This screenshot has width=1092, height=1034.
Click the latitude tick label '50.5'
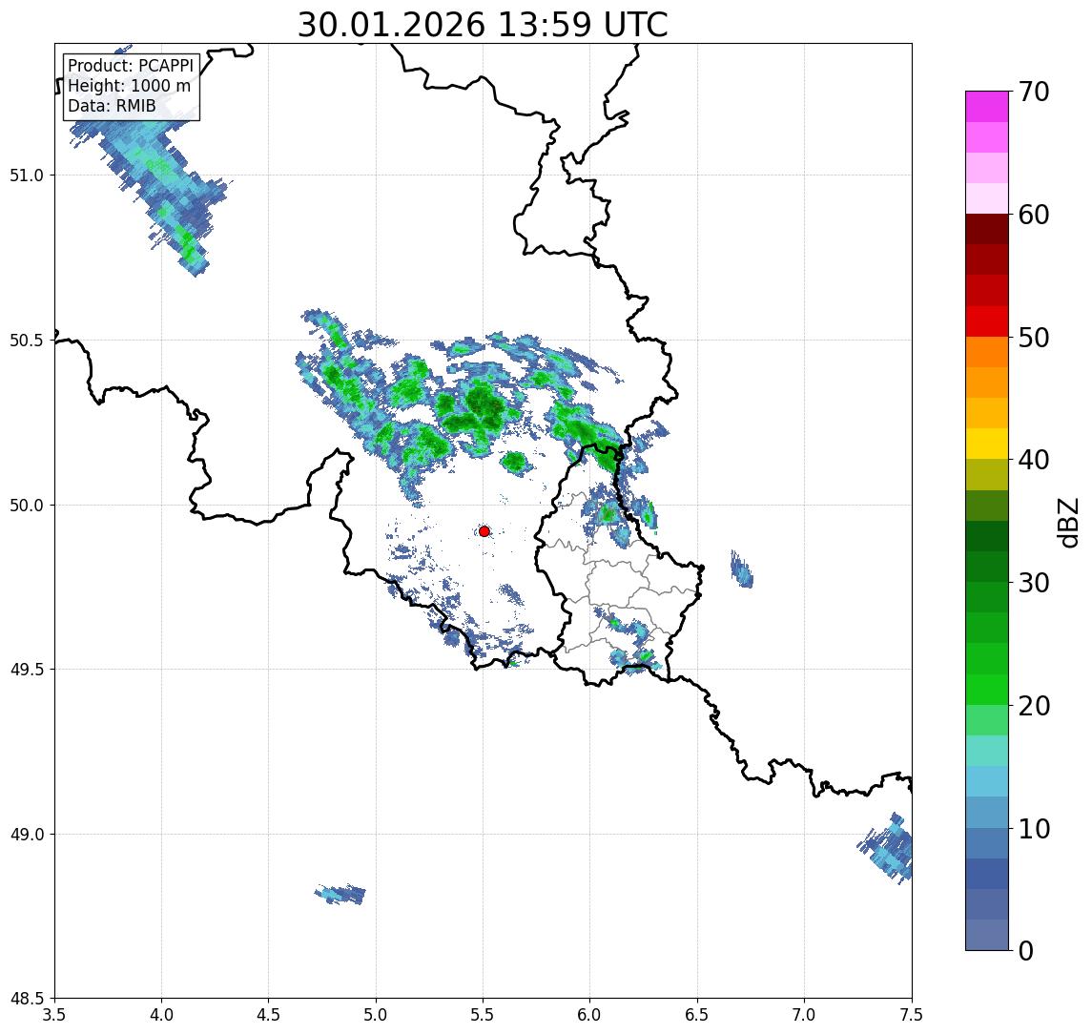[x=26, y=341]
